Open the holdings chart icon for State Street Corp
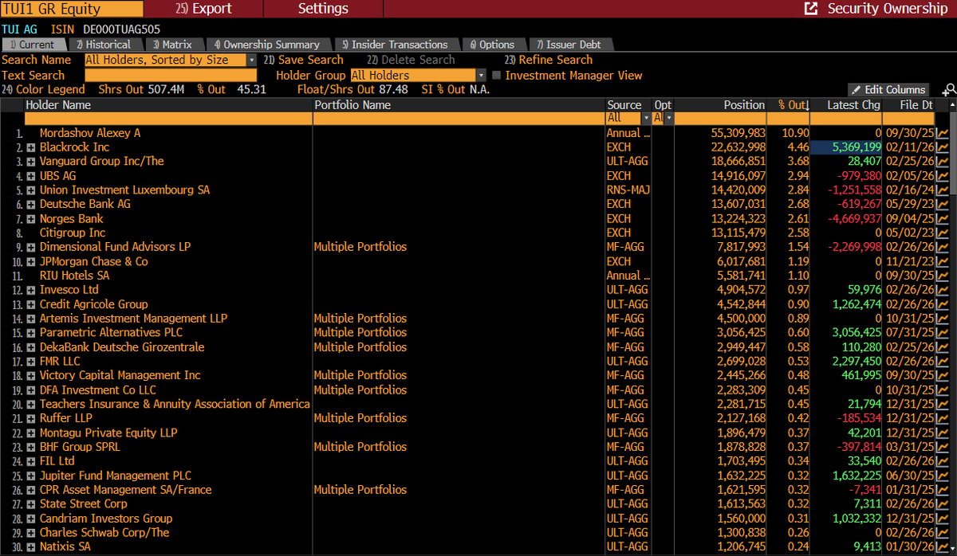 [x=943, y=503]
